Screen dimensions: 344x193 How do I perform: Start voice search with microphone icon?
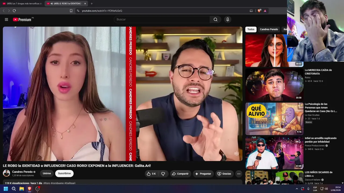point(228,19)
